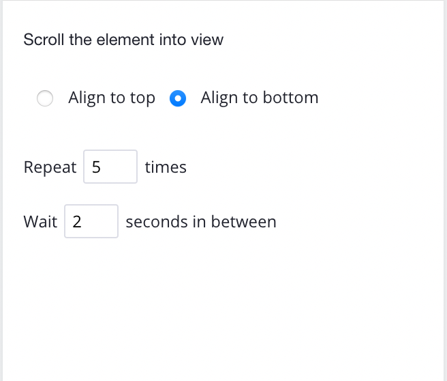Click the number 5 in Repeat field

tap(96, 167)
